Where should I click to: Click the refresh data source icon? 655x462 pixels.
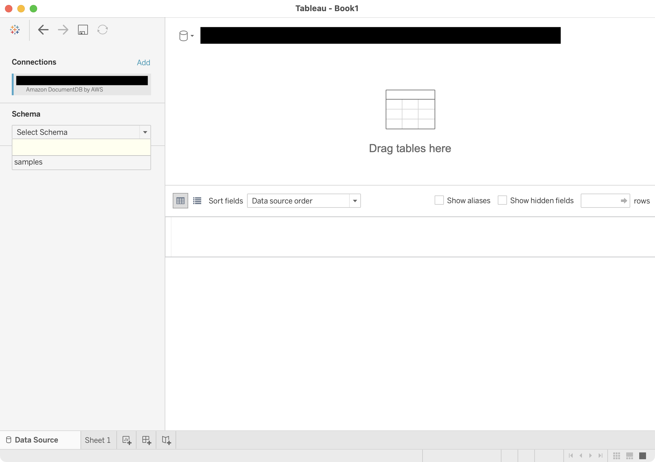(102, 30)
